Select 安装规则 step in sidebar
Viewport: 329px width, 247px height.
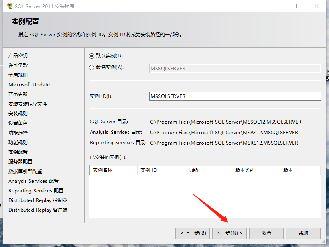point(18,114)
